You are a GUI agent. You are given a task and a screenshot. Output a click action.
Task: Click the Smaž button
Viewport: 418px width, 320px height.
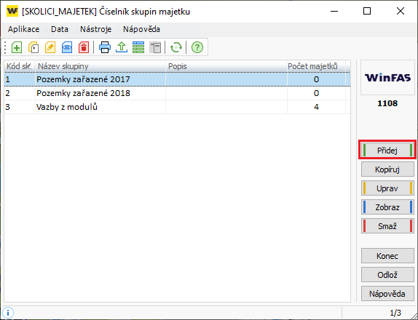(387, 226)
